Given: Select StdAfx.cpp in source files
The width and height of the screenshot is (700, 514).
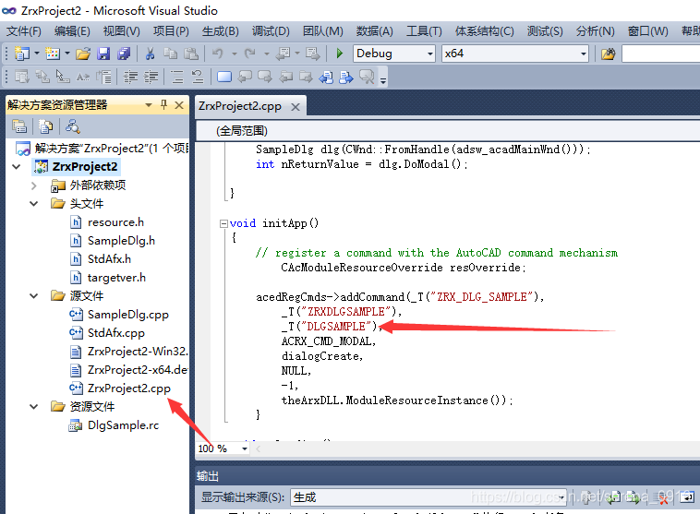Looking at the screenshot, I should pyautogui.click(x=116, y=333).
